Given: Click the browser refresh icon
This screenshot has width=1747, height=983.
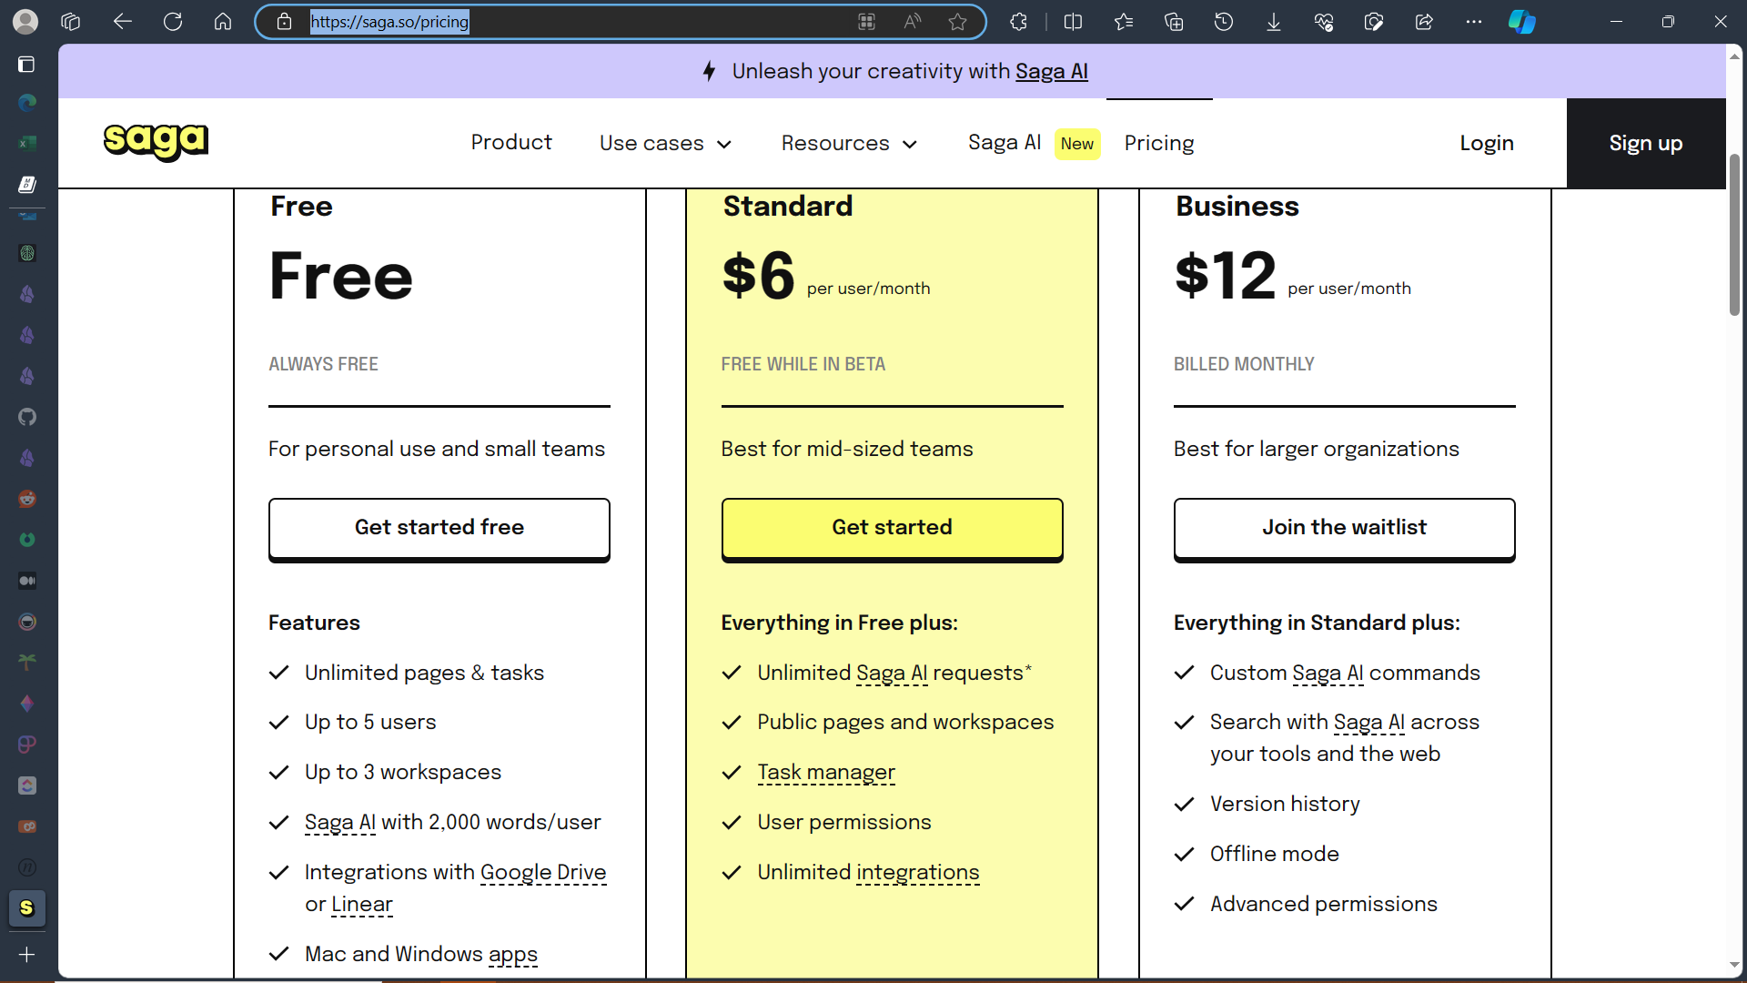Looking at the screenshot, I should pyautogui.click(x=173, y=22).
